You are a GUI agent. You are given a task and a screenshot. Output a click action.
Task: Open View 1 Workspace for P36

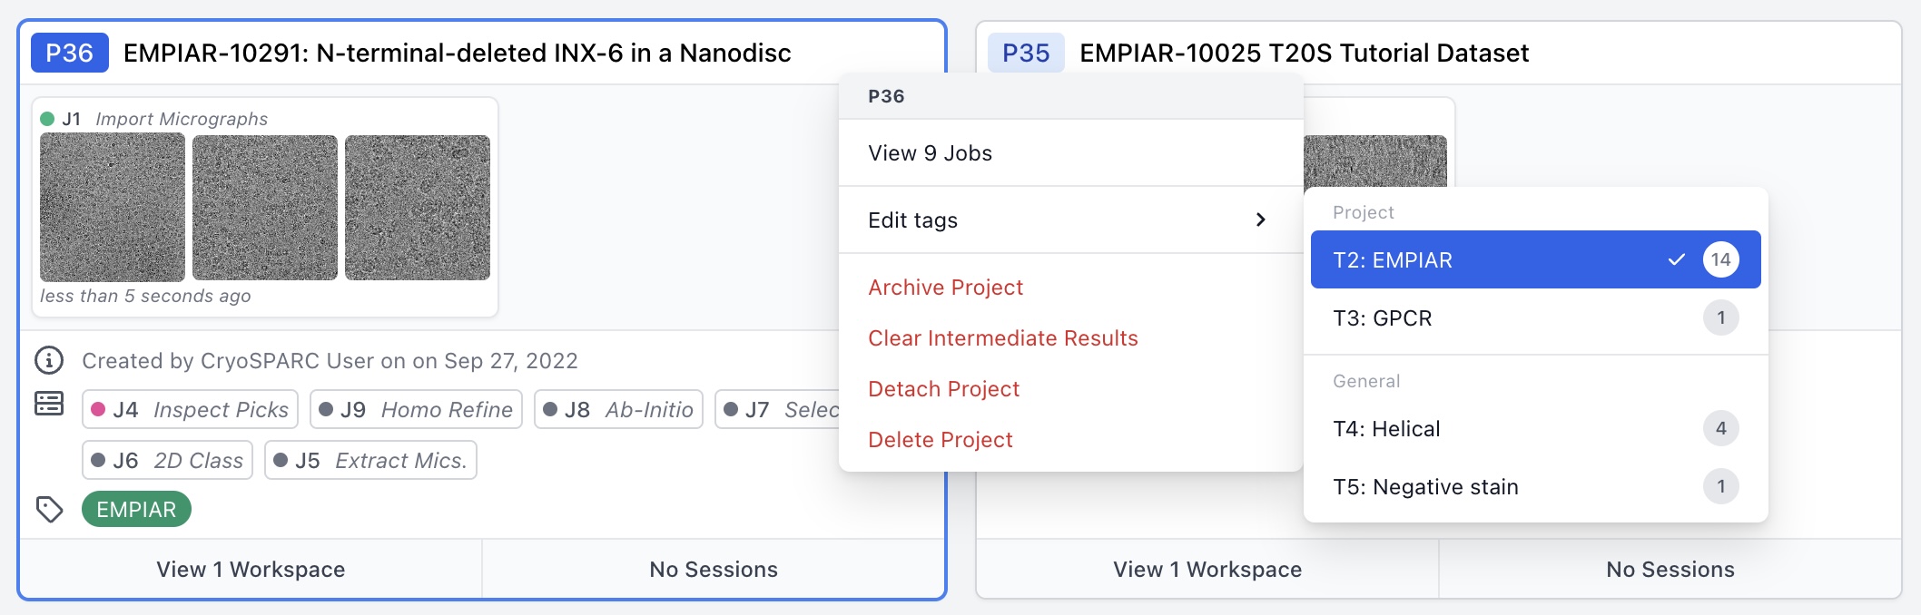[251, 570]
